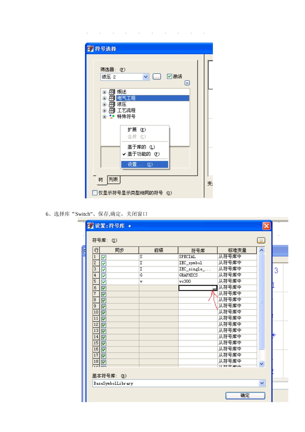This screenshot has width=305, height=432.
Task: Click prefix cell S in row 1
Action: pos(159,257)
